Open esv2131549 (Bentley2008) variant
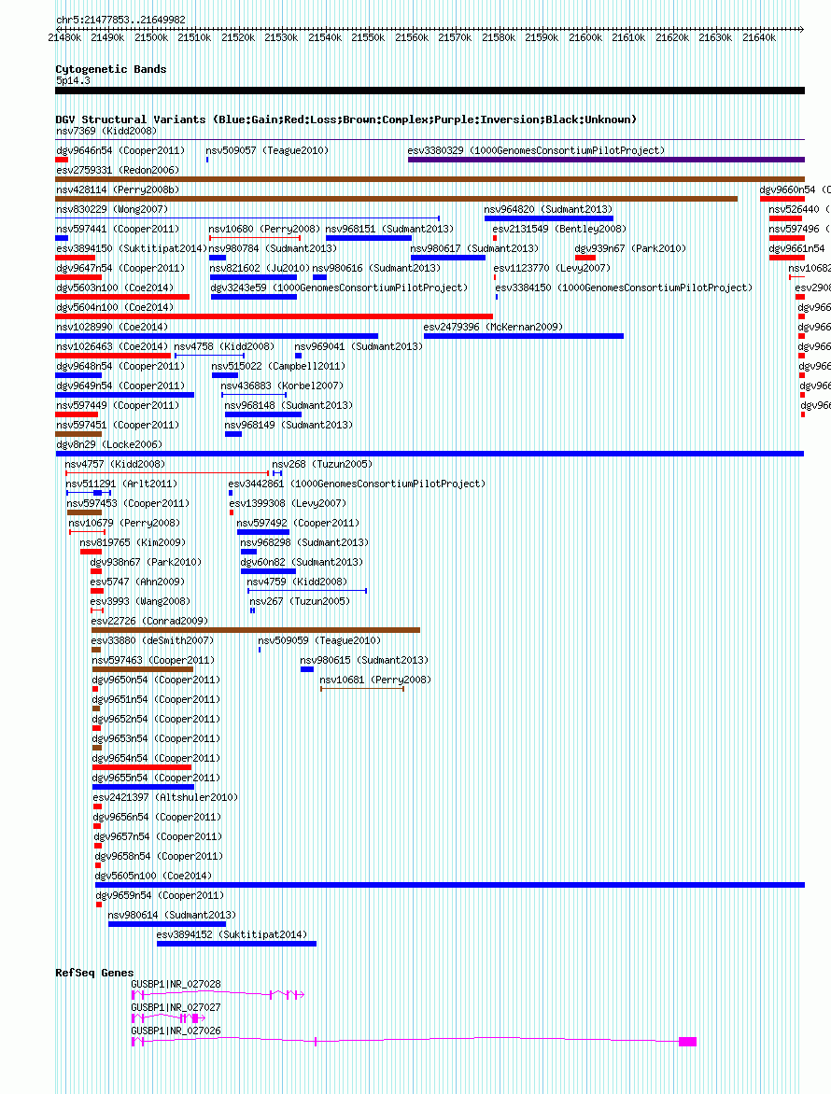 (x=559, y=229)
